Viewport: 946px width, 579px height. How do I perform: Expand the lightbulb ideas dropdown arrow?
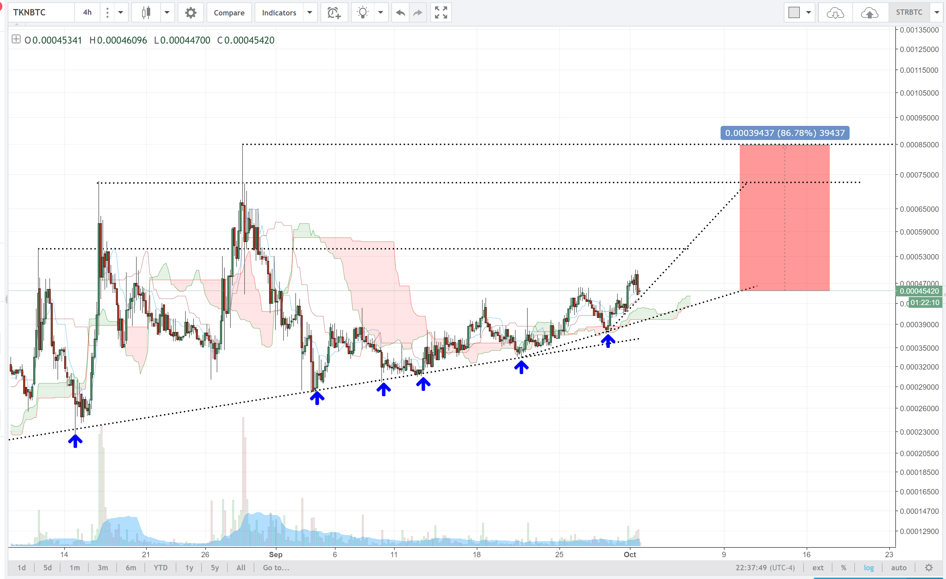click(381, 12)
